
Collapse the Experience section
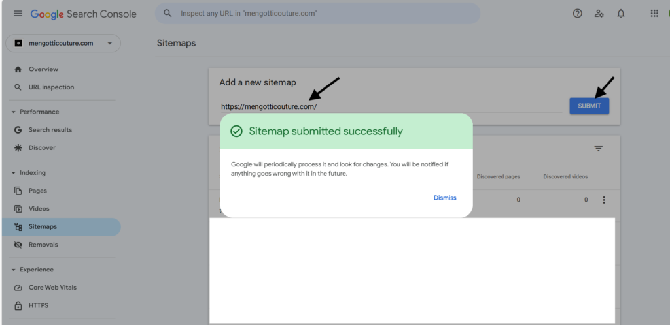tap(13, 270)
